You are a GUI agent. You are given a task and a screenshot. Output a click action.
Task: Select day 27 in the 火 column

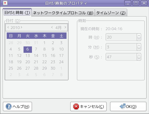(x=28, y=68)
